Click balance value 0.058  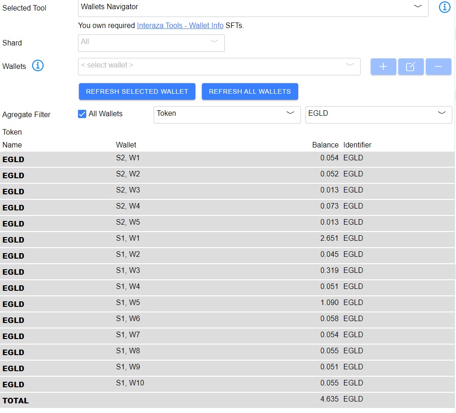(329, 319)
